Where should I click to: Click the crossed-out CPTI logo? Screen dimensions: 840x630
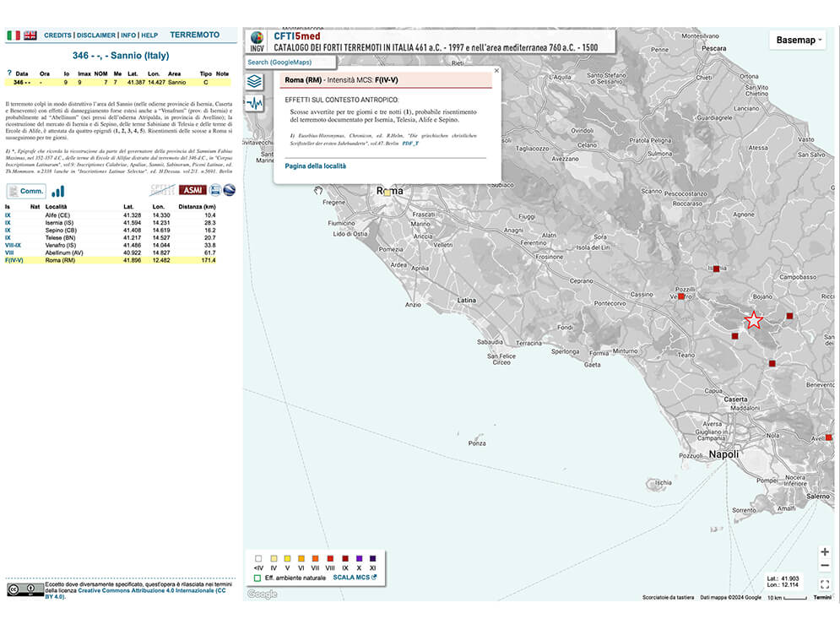tap(162, 190)
